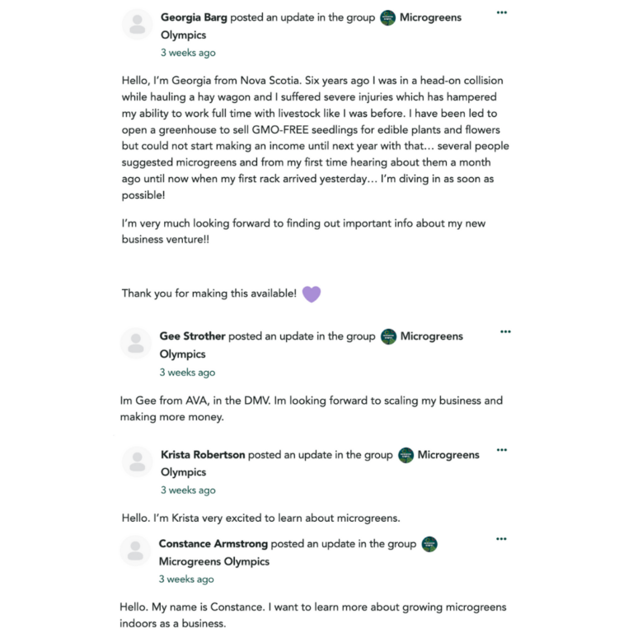
Task: Open three-dot menu on Gee Strother's post
Action: 505,331
